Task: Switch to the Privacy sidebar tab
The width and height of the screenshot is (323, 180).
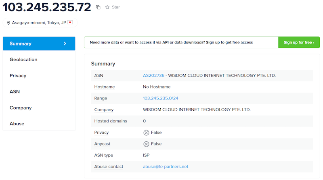Action: coord(18,76)
